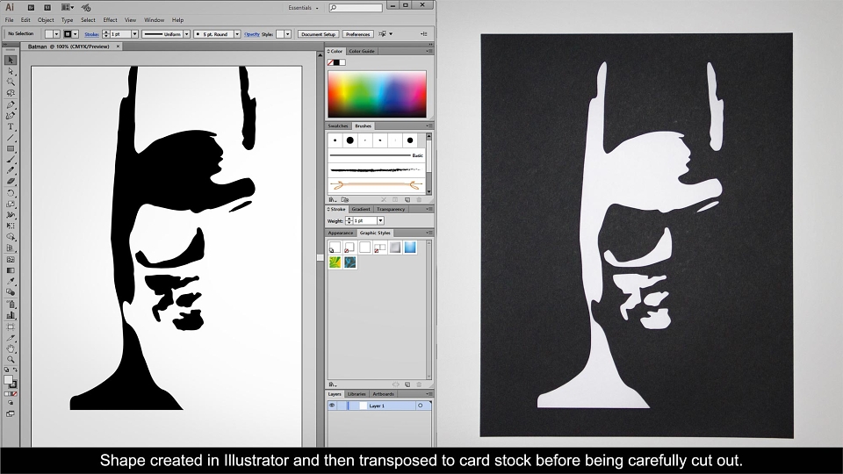Click the Stroke link in control bar

tap(91, 34)
